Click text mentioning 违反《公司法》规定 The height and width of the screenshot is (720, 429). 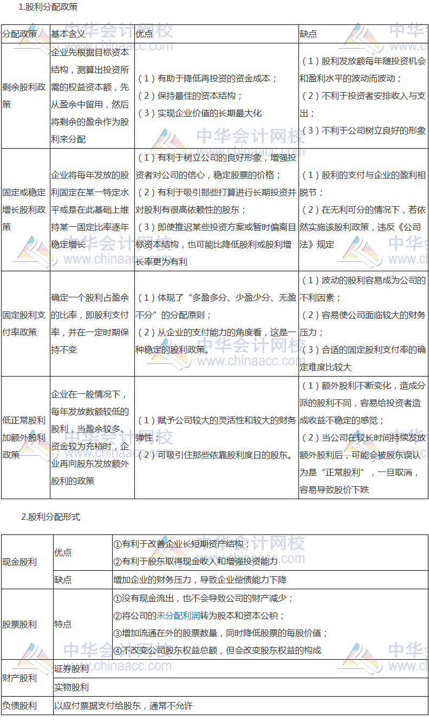[x=363, y=227]
